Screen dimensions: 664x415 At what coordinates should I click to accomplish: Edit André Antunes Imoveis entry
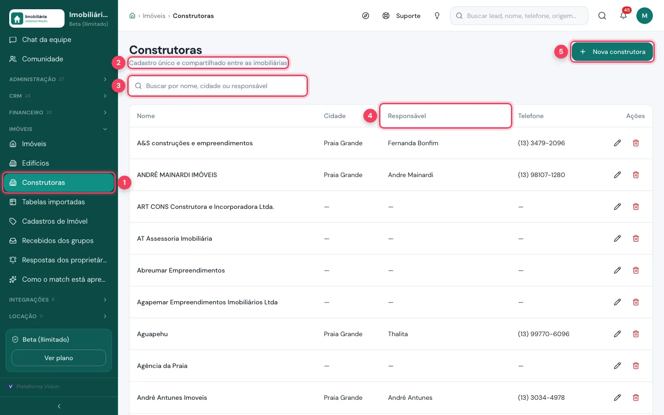617,397
